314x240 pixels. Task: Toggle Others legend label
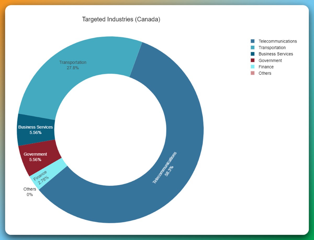click(265, 73)
